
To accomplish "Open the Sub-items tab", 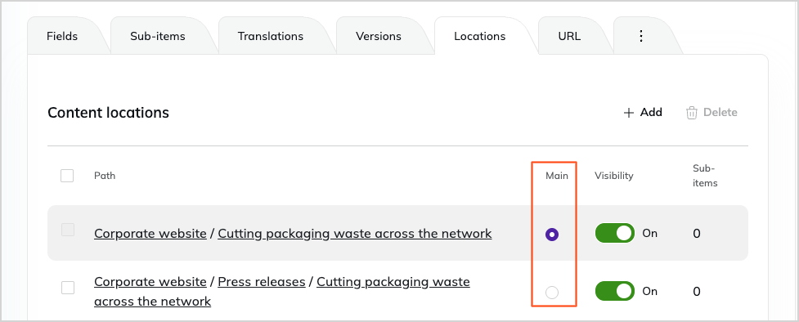I will click(158, 36).
